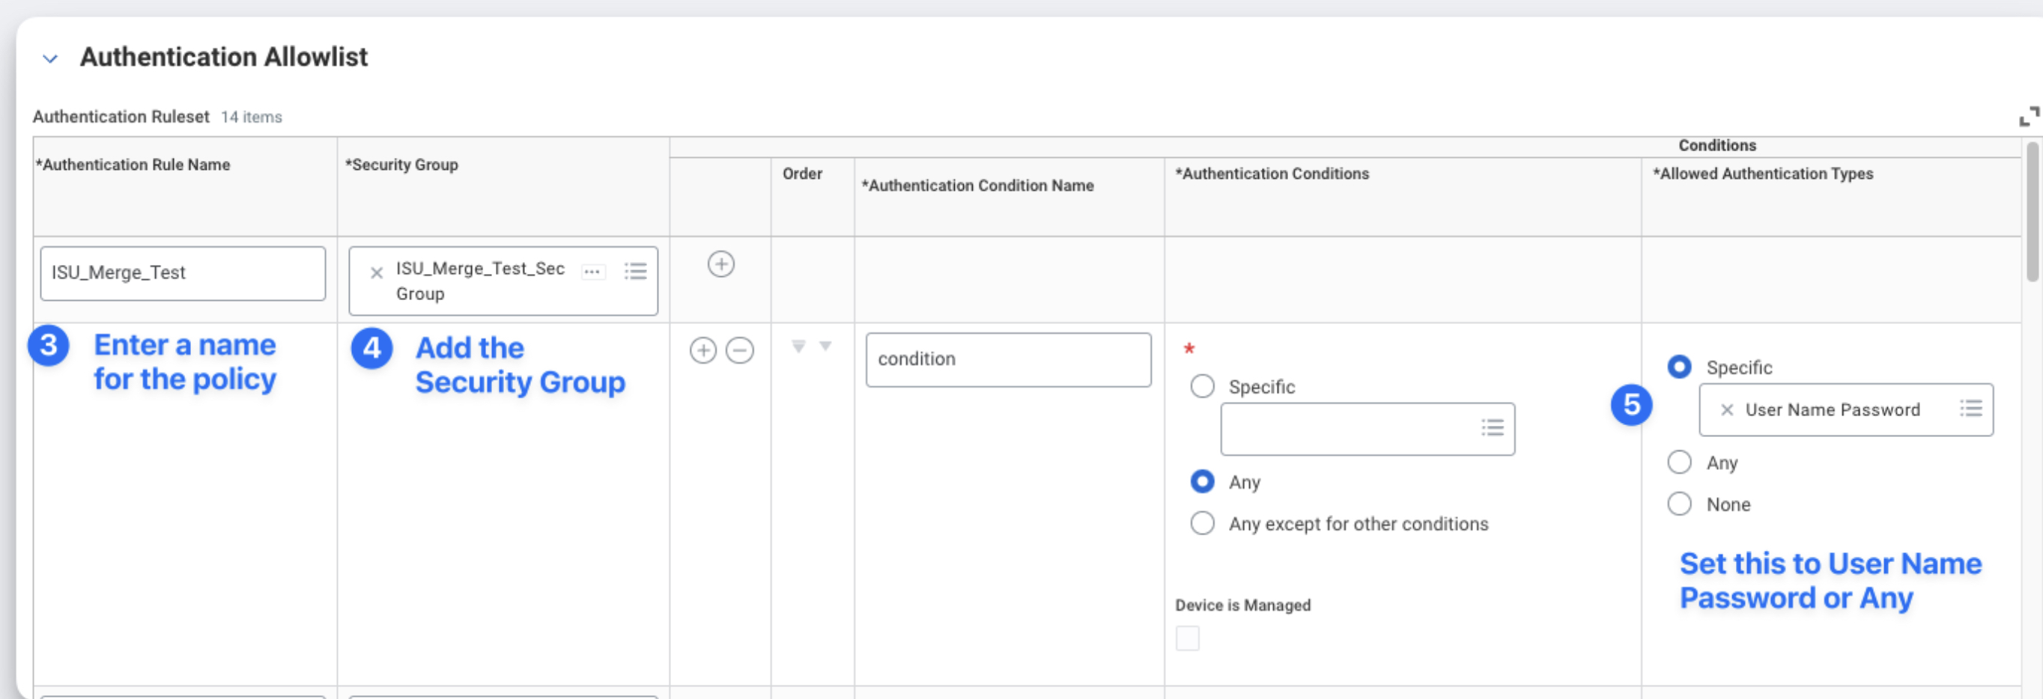Image resolution: width=2043 pixels, height=699 pixels.
Task: Select None for Allowed Authentication Types
Action: pyautogui.click(x=1679, y=504)
